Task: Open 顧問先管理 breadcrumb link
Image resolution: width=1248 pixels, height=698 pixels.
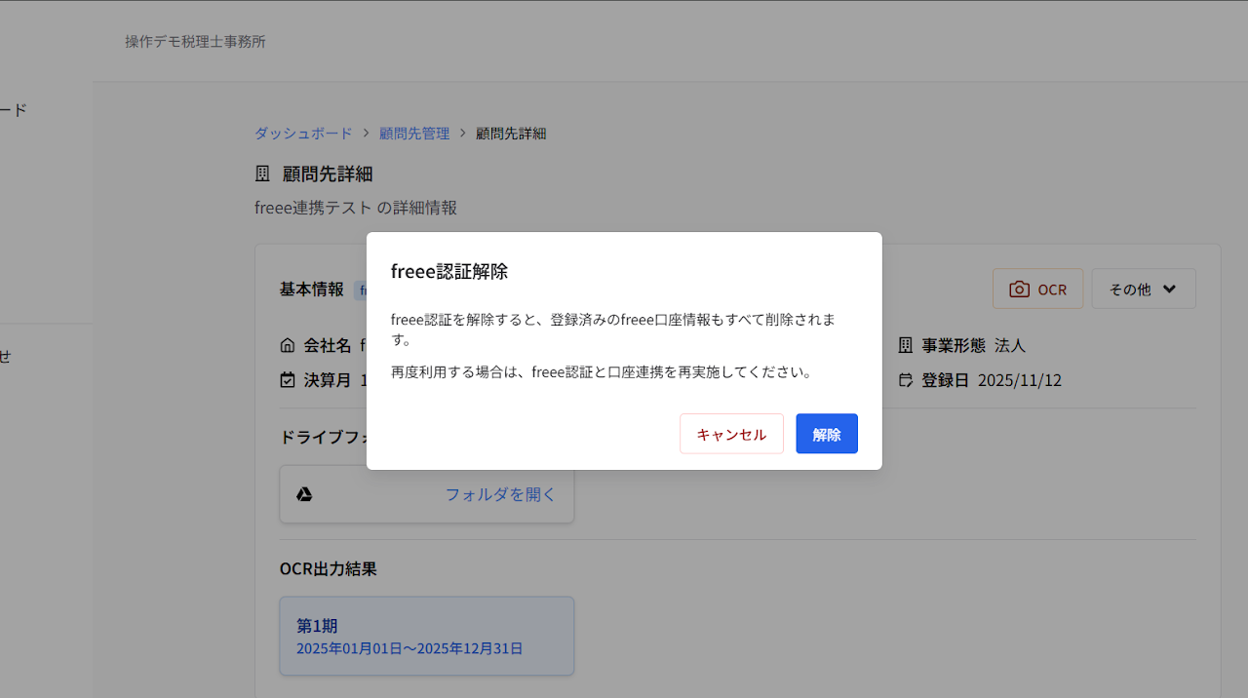Action: 414,133
